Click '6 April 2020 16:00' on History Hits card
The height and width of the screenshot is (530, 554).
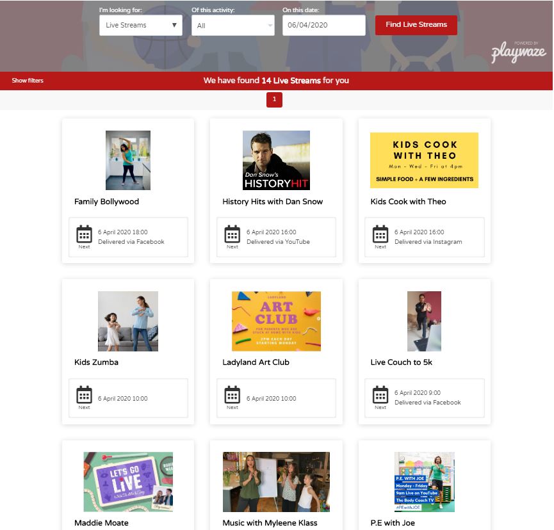[271, 232]
